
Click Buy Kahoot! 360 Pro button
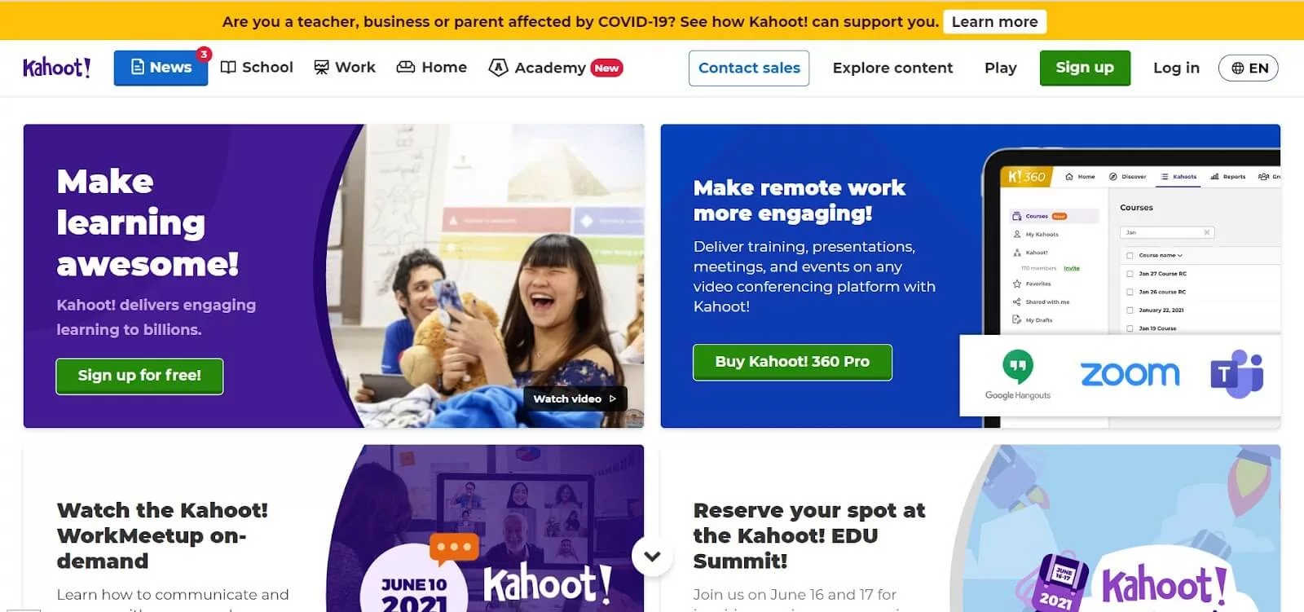pos(792,362)
